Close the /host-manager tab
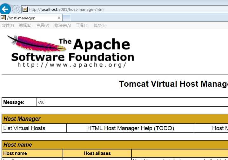The height and width of the screenshot is (160, 228). click(x=59, y=18)
